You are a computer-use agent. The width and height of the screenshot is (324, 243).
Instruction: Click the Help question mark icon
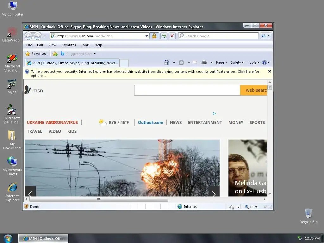(264, 62)
